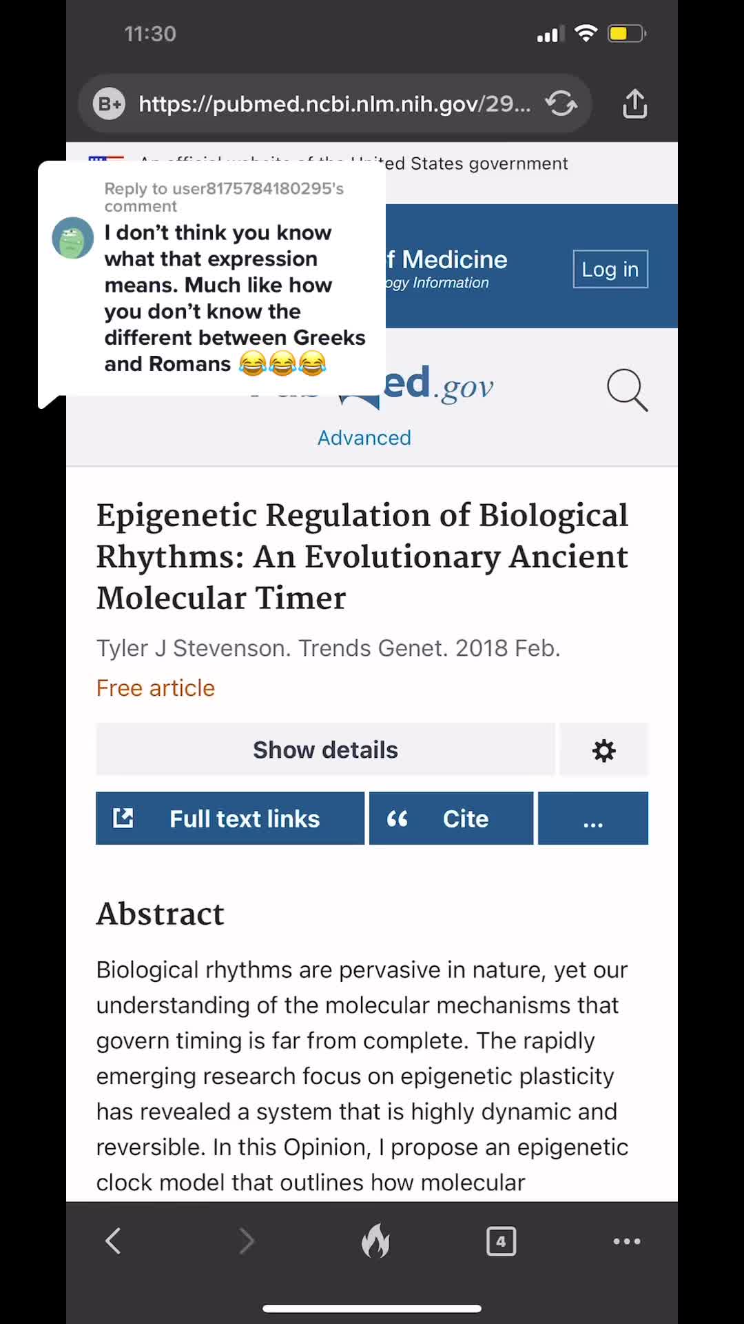Tap the B+ browser badge icon
This screenshot has width=744, height=1324.
click(x=110, y=104)
